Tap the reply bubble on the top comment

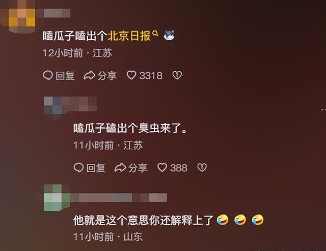click(48, 75)
